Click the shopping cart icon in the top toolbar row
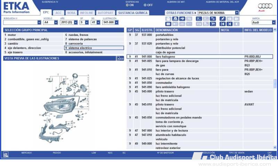The height and width of the screenshot is (167, 278). (x=213, y=19)
